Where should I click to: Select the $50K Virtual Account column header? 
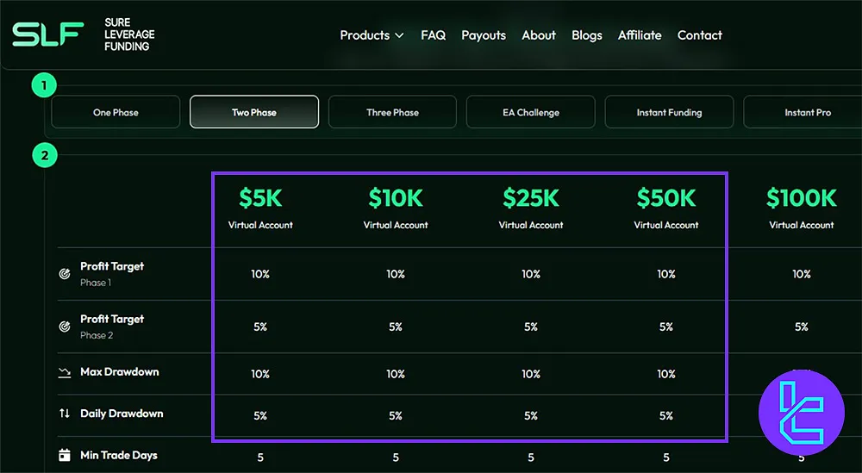(x=666, y=208)
